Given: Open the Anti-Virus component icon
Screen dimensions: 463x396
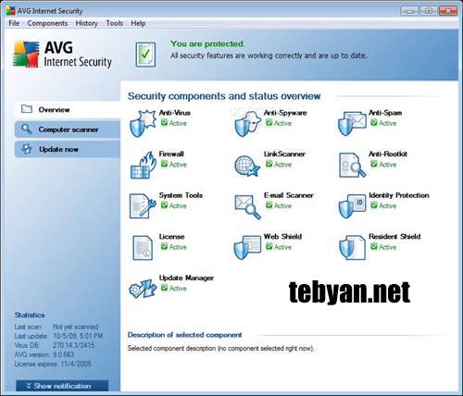Looking at the screenshot, I should (x=143, y=123).
